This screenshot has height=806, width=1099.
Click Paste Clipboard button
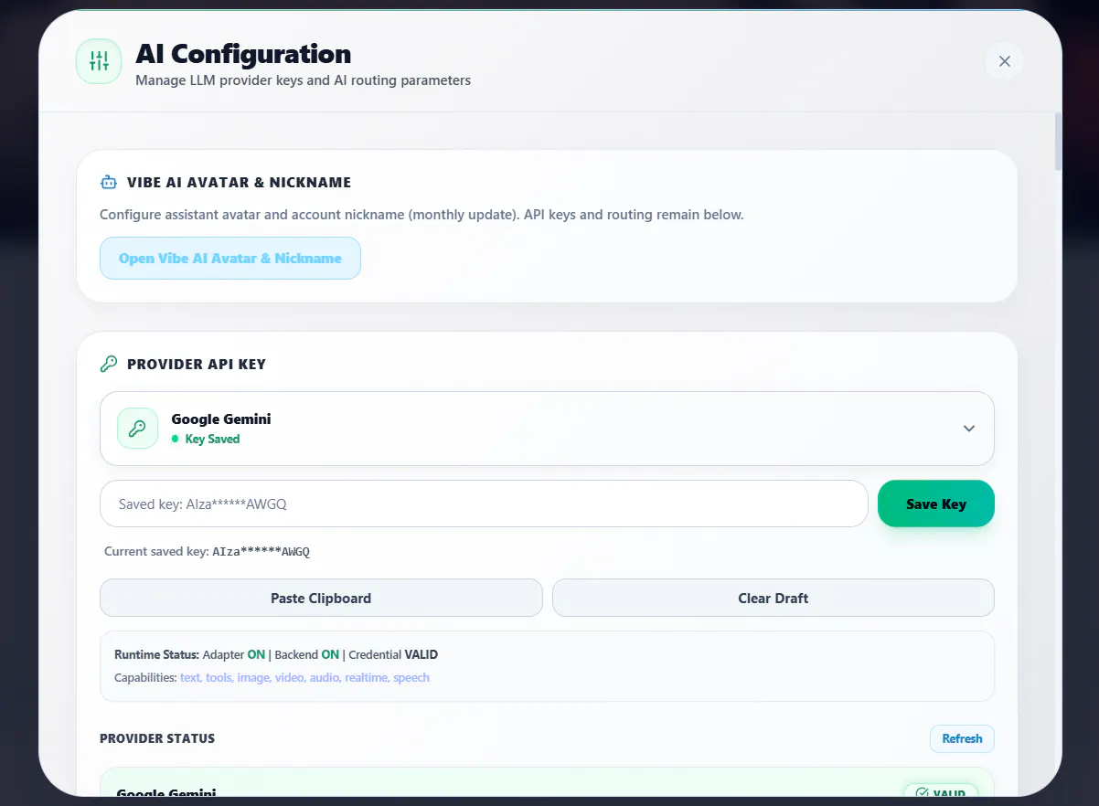[x=321, y=598]
